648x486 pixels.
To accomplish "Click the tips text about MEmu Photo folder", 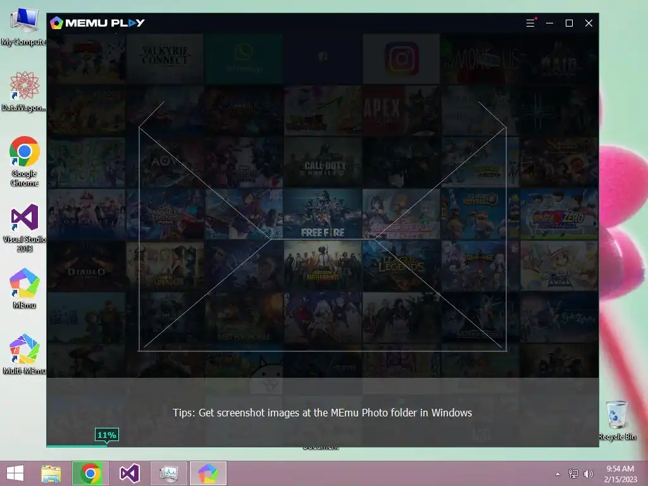I will point(322,413).
